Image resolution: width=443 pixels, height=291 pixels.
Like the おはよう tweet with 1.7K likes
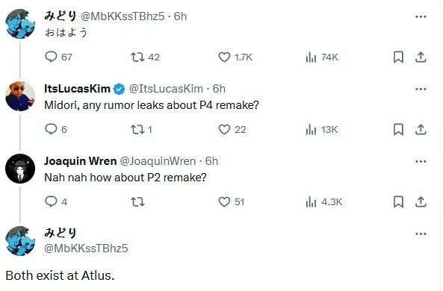[x=235, y=57]
